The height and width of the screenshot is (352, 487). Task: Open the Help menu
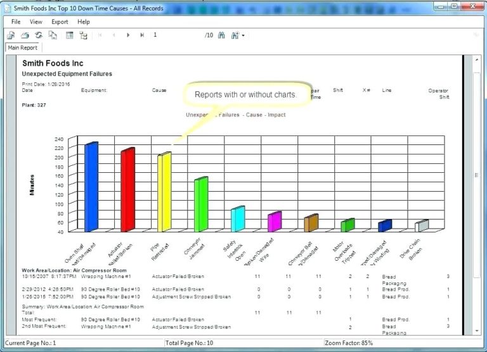[84, 22]
